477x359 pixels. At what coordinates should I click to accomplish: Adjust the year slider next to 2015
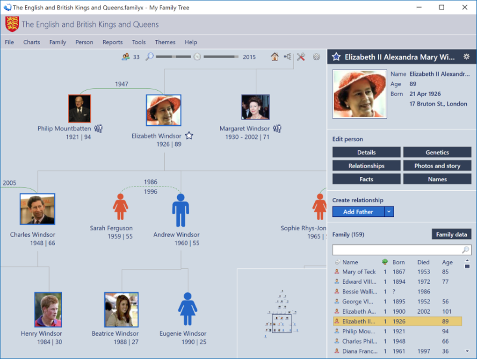click(221, 57)
